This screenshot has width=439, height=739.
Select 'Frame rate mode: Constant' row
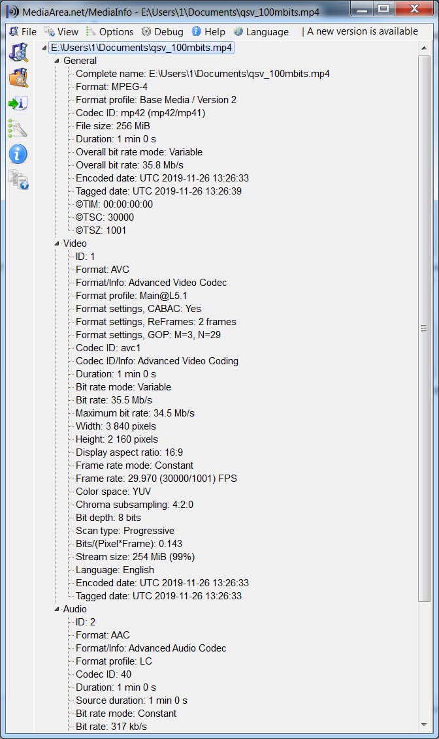135,465
